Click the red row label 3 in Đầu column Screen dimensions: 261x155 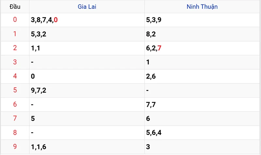pyautogui.click(x=15, y=62)
